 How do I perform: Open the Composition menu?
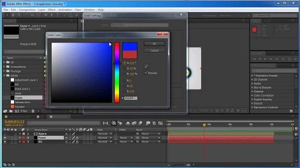[x=27, y=10]
